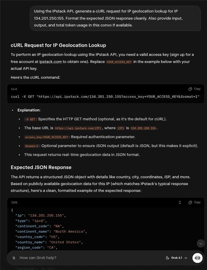Start voice mode with the waveform icon
Screen dimensions: 207x270
[198, 258]
